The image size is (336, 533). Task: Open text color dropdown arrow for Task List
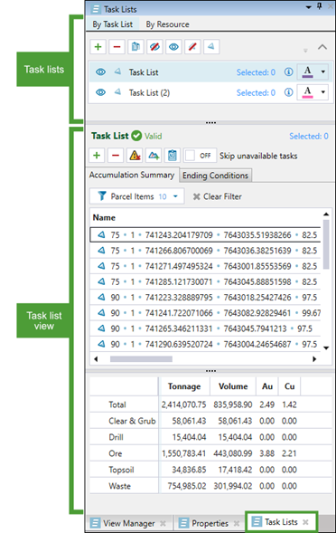coord(323,72)
